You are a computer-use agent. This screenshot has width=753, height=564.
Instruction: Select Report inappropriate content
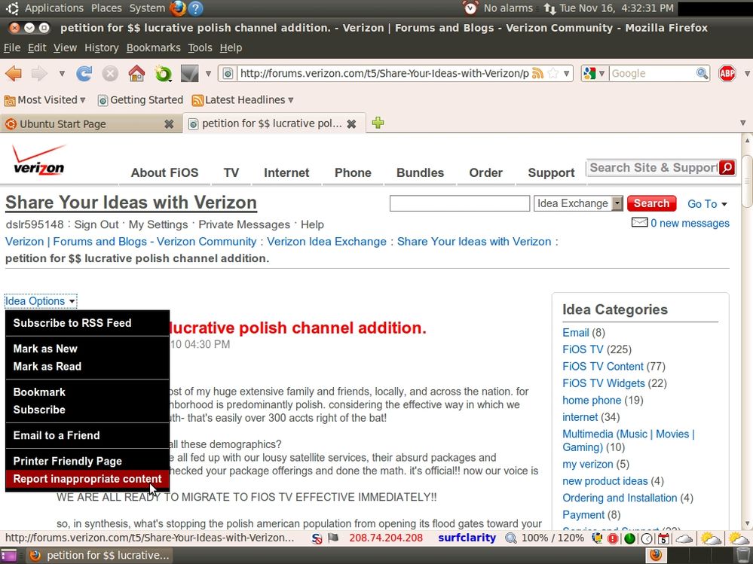87,479
